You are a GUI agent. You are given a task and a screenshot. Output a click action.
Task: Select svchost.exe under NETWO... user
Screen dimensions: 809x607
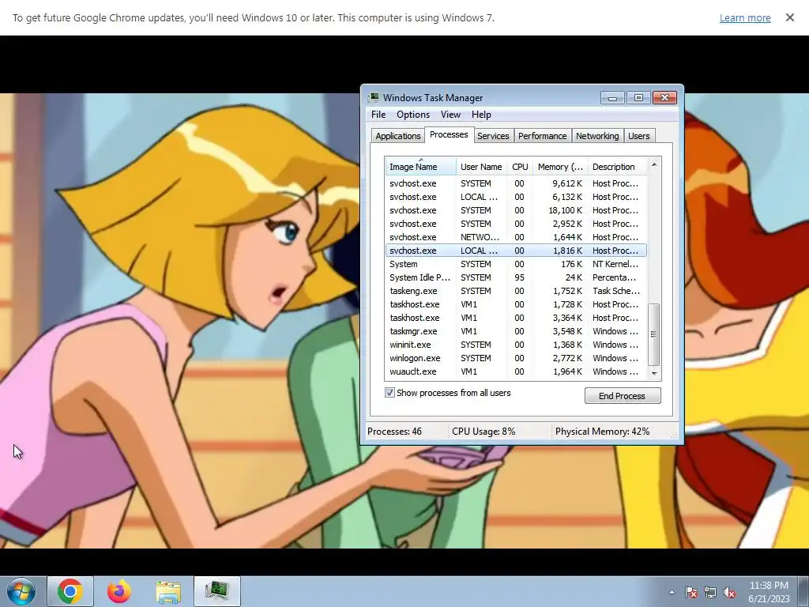click(x=516, y=237)
